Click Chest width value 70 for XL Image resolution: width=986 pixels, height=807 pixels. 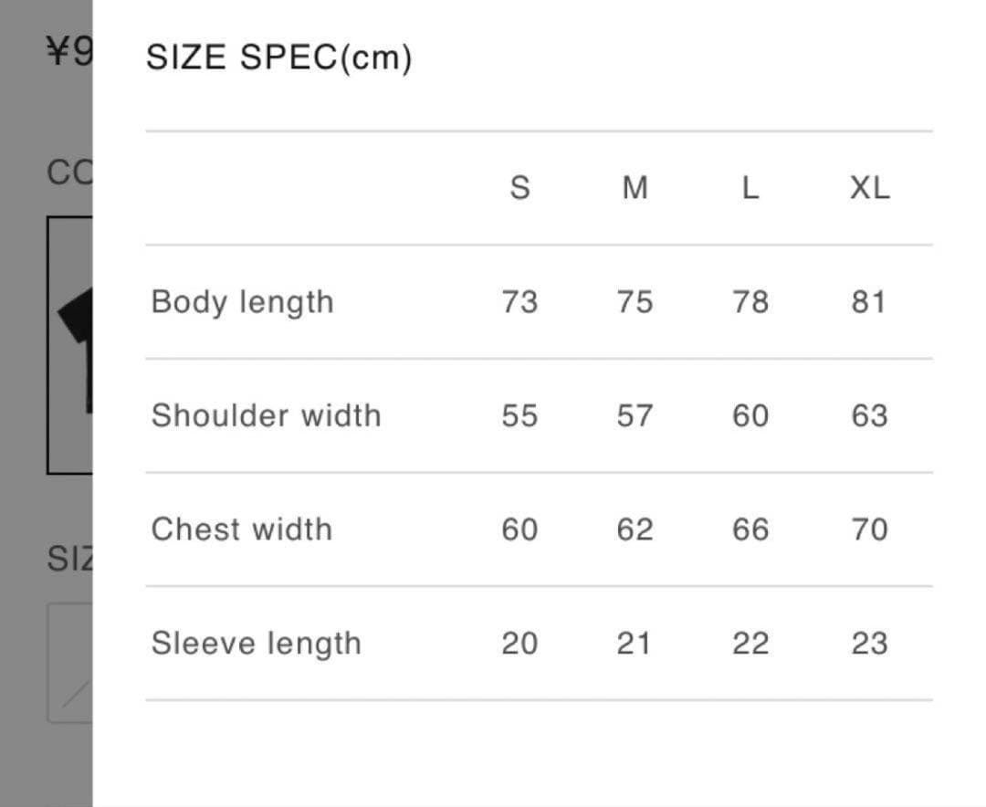click(x=870, y=529)
